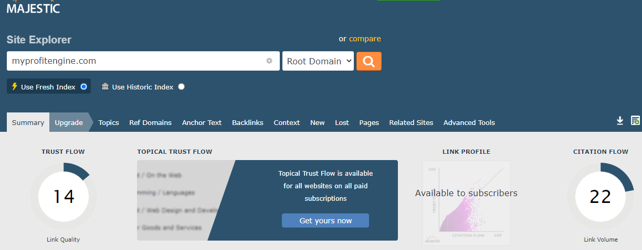Viewport: 642px width, 250px height.
Task: Click the Historic Index building icon
Action: pos(105,86)
